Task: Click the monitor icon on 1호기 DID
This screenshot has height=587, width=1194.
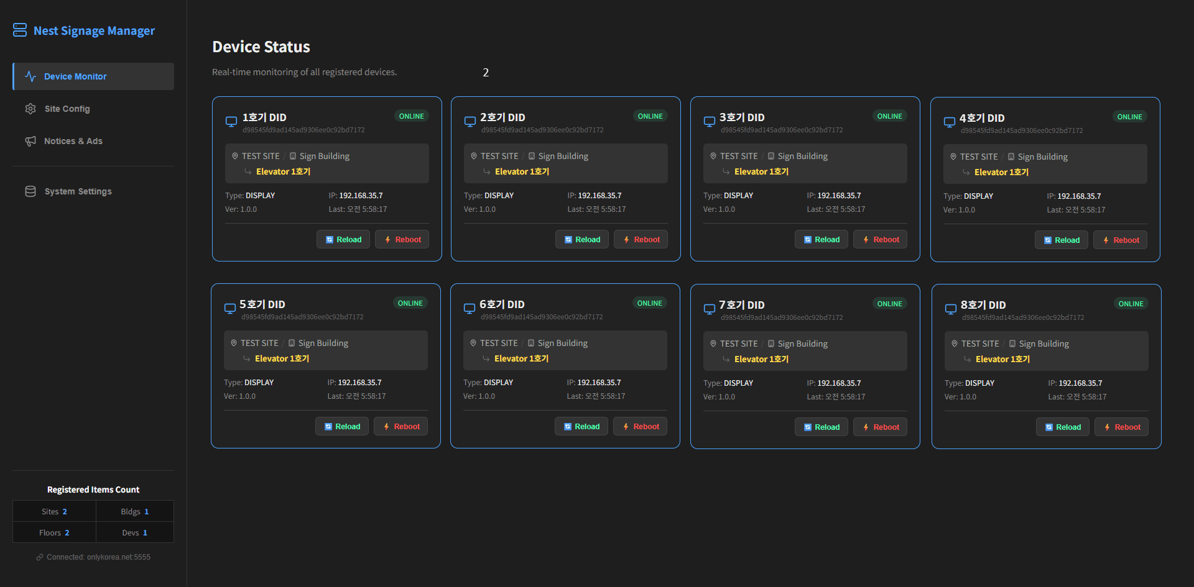Action: [x=231, y=122]
